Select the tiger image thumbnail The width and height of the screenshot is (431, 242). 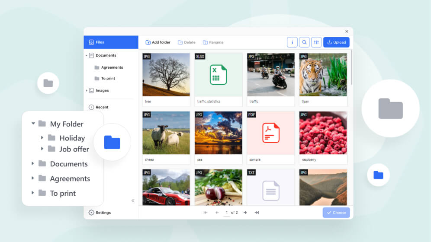(x=323, y=75)
